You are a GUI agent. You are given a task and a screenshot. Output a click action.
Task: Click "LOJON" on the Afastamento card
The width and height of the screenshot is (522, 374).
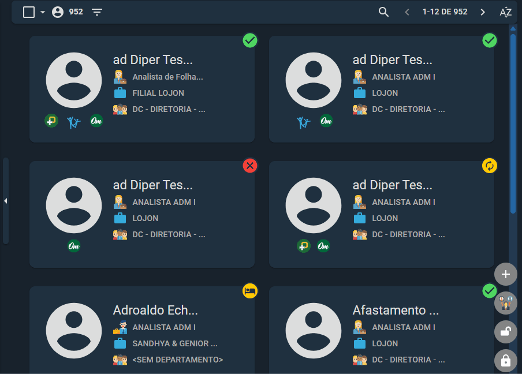pyautogui.click(x=385, y=344)
